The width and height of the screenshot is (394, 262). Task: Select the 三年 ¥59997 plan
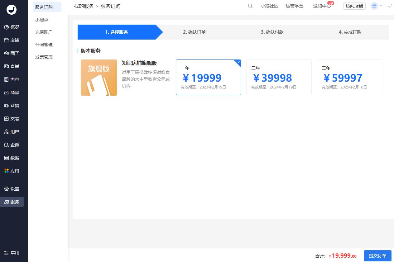click(349, 77)
